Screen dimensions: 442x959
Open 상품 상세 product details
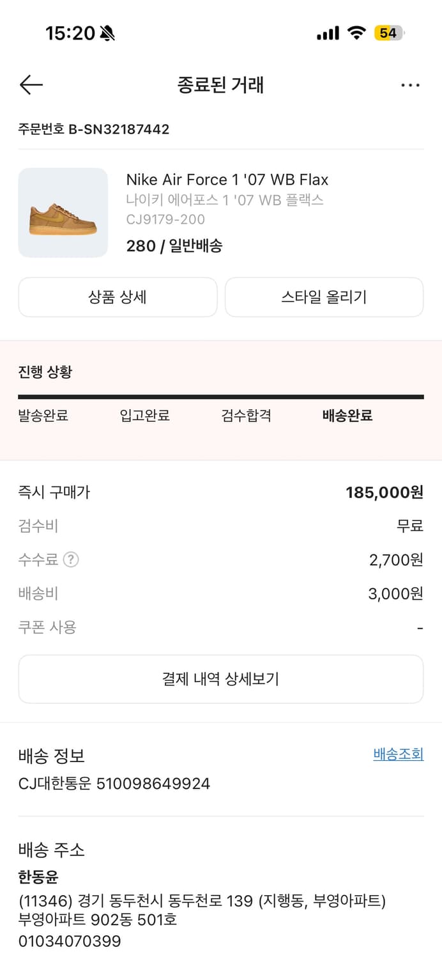coord(118,297)
